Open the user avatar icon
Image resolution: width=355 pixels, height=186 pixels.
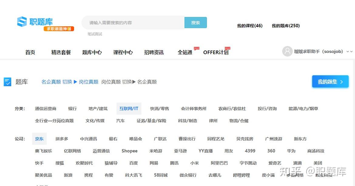coord(287,51)
